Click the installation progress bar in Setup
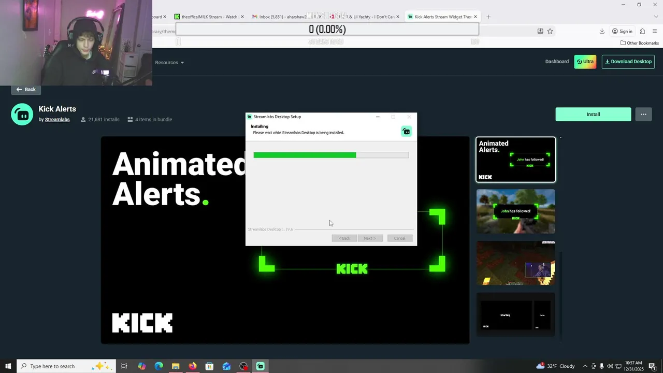The width and height of the screenshot is (663, 373). (331, 155)
